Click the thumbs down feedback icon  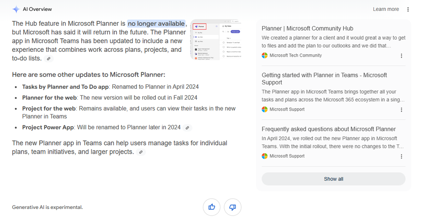coord(233,207)
